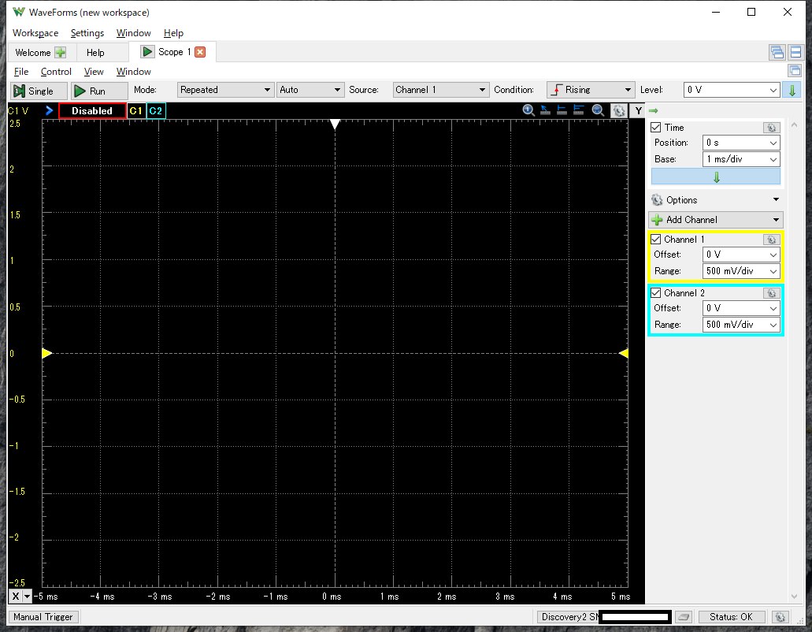Image resolution: width=812 pixels, height=632 pixels.
Task: Click the blue bar with green down arrow
Action: coord(716,177)
